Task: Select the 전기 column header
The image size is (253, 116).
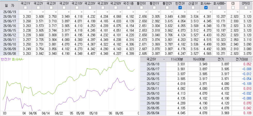Action: [x=221, y=59]
